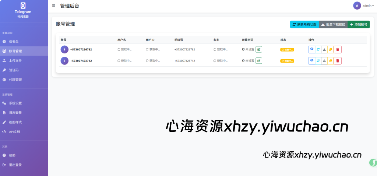
Task: Refresh status of +573007226762 row
Action: click(x=318, y=49)
